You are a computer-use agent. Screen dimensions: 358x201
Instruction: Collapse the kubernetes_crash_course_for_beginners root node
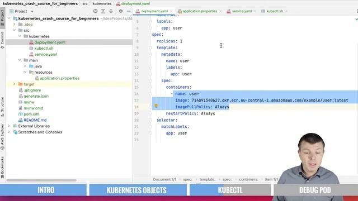tap(9, 18)
